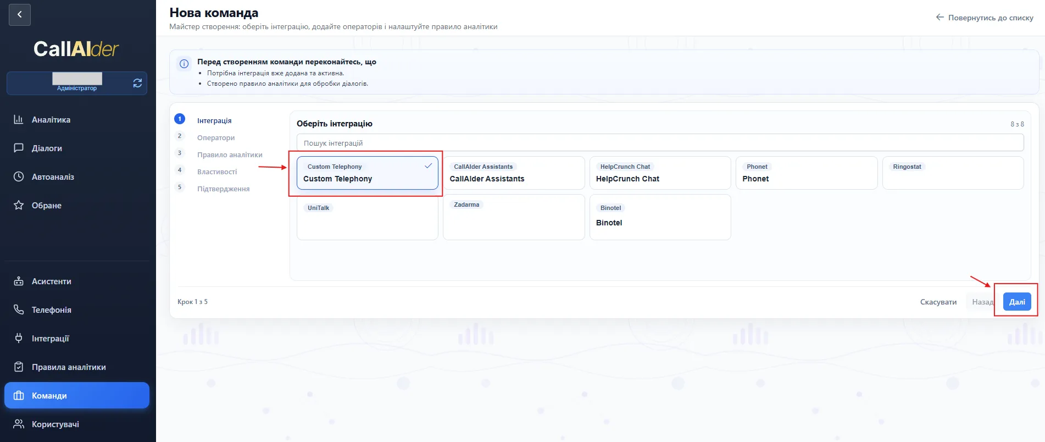This screenshot has width=1045, height=442.
Task: Click the Назад back button
Action: (982, 302)
